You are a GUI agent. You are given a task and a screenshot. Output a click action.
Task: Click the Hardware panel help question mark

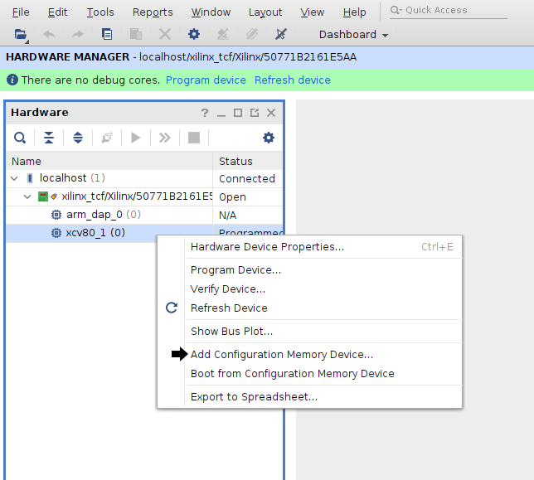click(x=205, y=113)
